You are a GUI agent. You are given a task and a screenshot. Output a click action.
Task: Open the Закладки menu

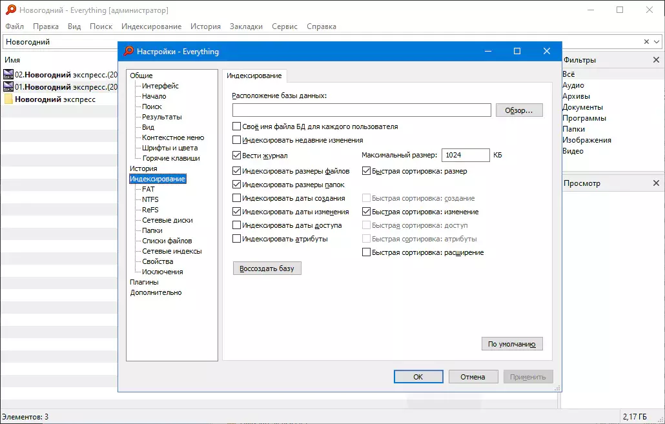246,26
